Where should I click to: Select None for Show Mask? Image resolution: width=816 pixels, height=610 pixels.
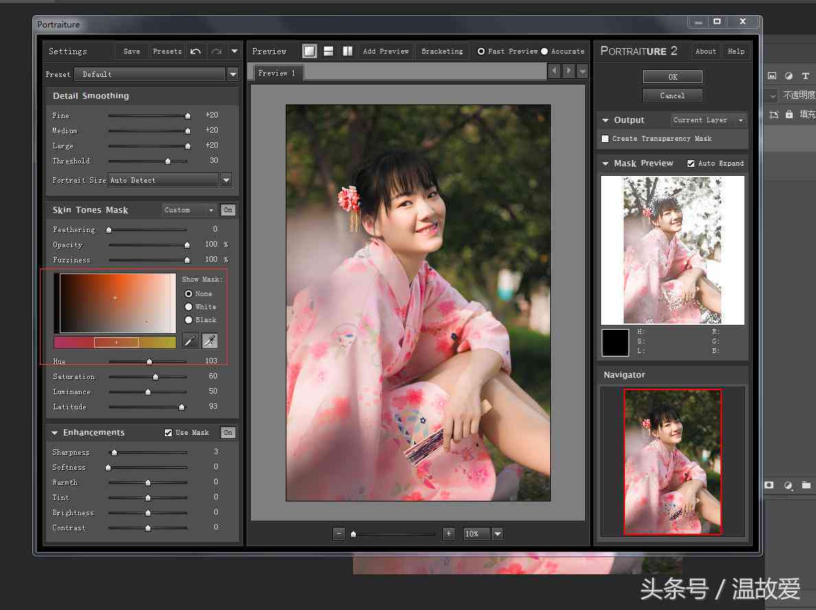pyautogui.click(x=188, y=294)
